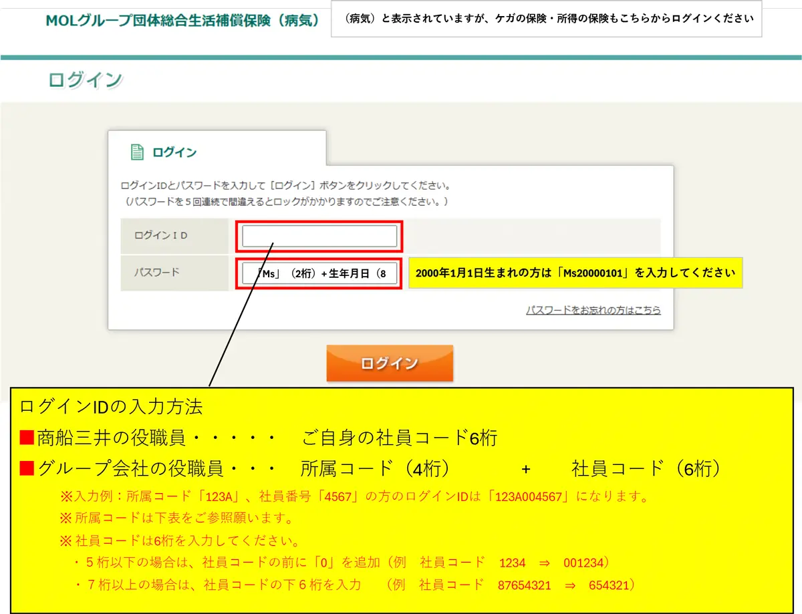This screenshot has width=802, height=614.
Task: Click the document icon on the ログイン tab
Action: click(138, 152)
